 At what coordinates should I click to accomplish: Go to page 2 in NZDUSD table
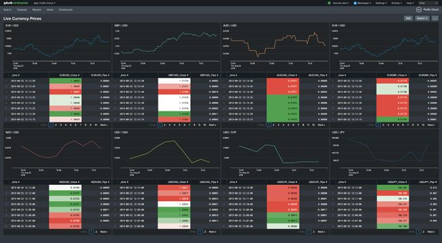96,232
